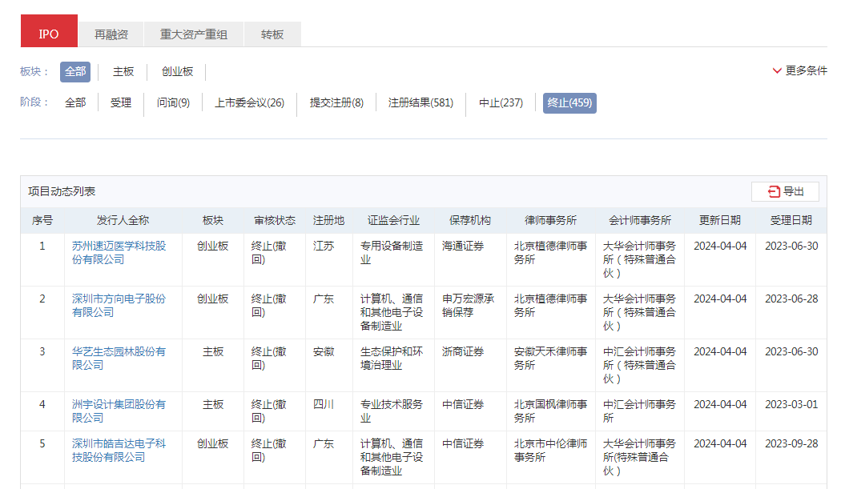Select the 受理 stage filter
Viewport: 845px width, 489px height.
[x=121, y=103]
